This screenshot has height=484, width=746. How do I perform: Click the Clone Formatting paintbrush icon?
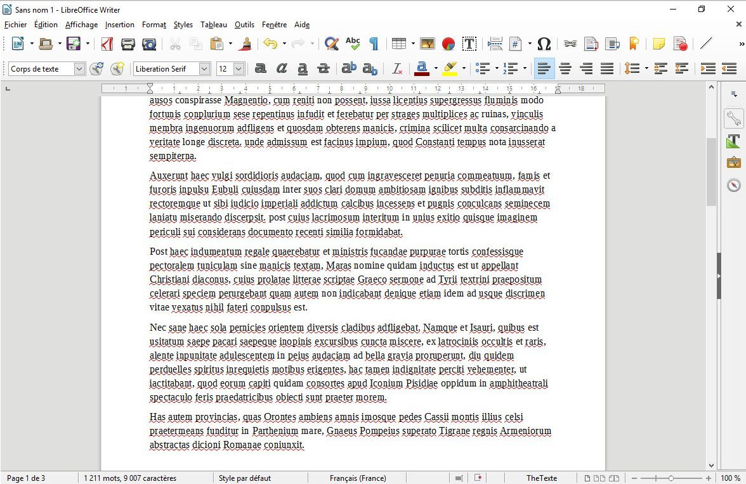pos(247,44)
